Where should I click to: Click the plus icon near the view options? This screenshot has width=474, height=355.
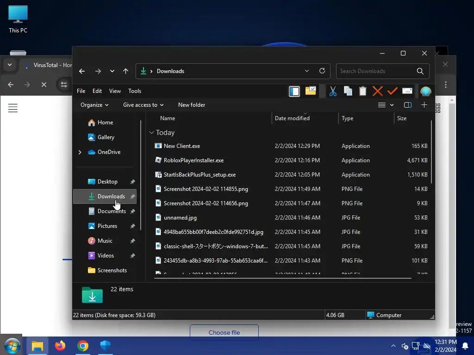click(424, 105)
